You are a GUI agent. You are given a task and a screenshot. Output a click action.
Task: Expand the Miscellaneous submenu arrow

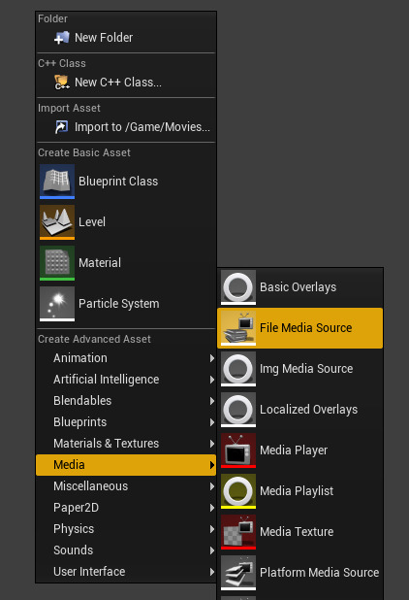click(x=212, y=486)
